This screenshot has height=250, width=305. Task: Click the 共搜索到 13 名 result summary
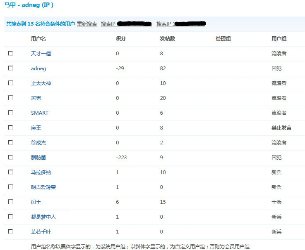click(x=41, y=24)
